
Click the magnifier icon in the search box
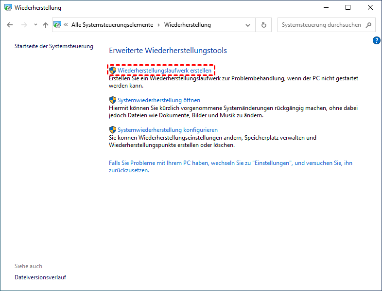368,25
